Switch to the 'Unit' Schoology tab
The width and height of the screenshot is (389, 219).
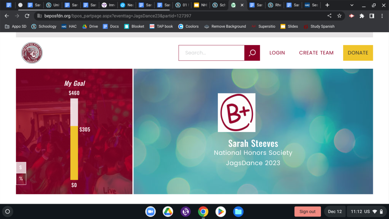(53, 5)
